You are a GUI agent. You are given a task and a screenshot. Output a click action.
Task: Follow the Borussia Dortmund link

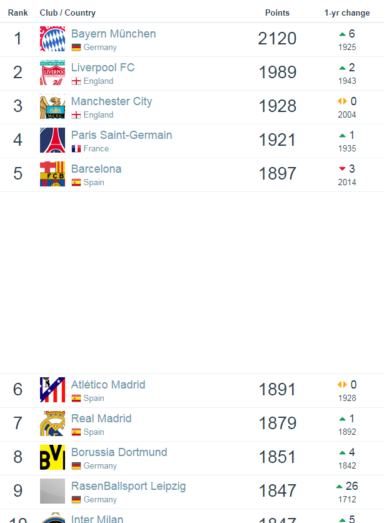pos(119,452)
